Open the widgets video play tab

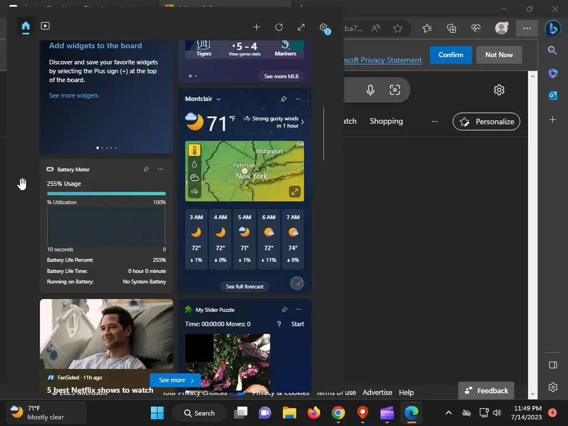[45, 26]
